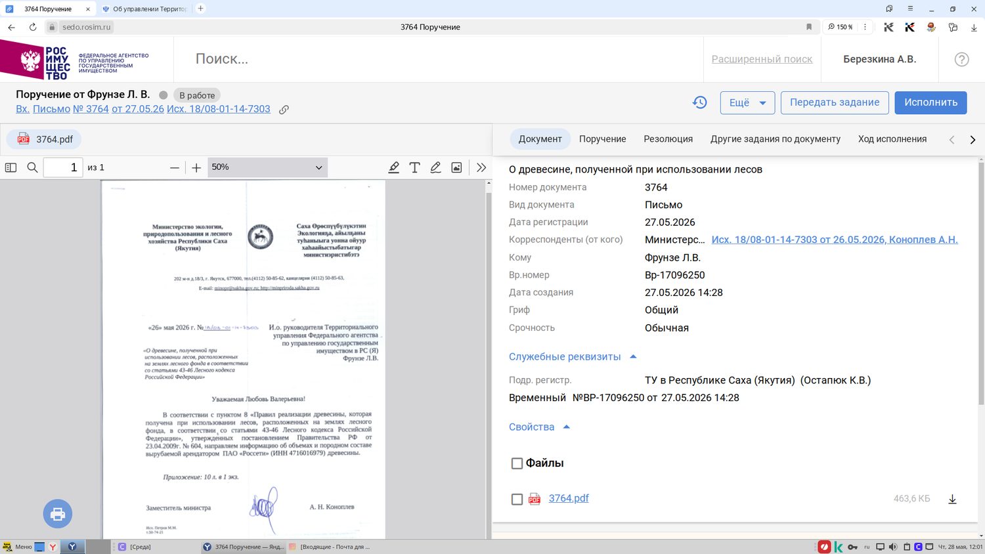This screenshot has height=554, width=985.
Task: Tick the checkbox next to 3764.pdf
Action: [x=517, y=500]
